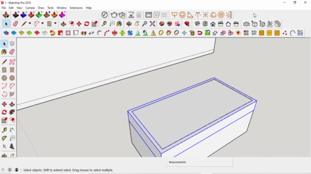Screen dimensions: 311x174
Task: Select the Polygon tool in left toolbar
Action: (x=12, y=78)
